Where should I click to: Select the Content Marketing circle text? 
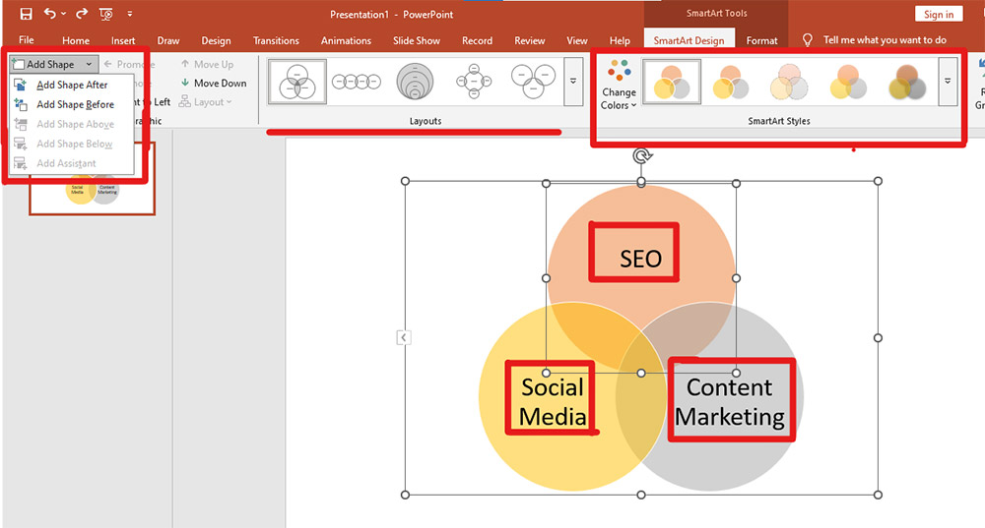coord(730,402)
